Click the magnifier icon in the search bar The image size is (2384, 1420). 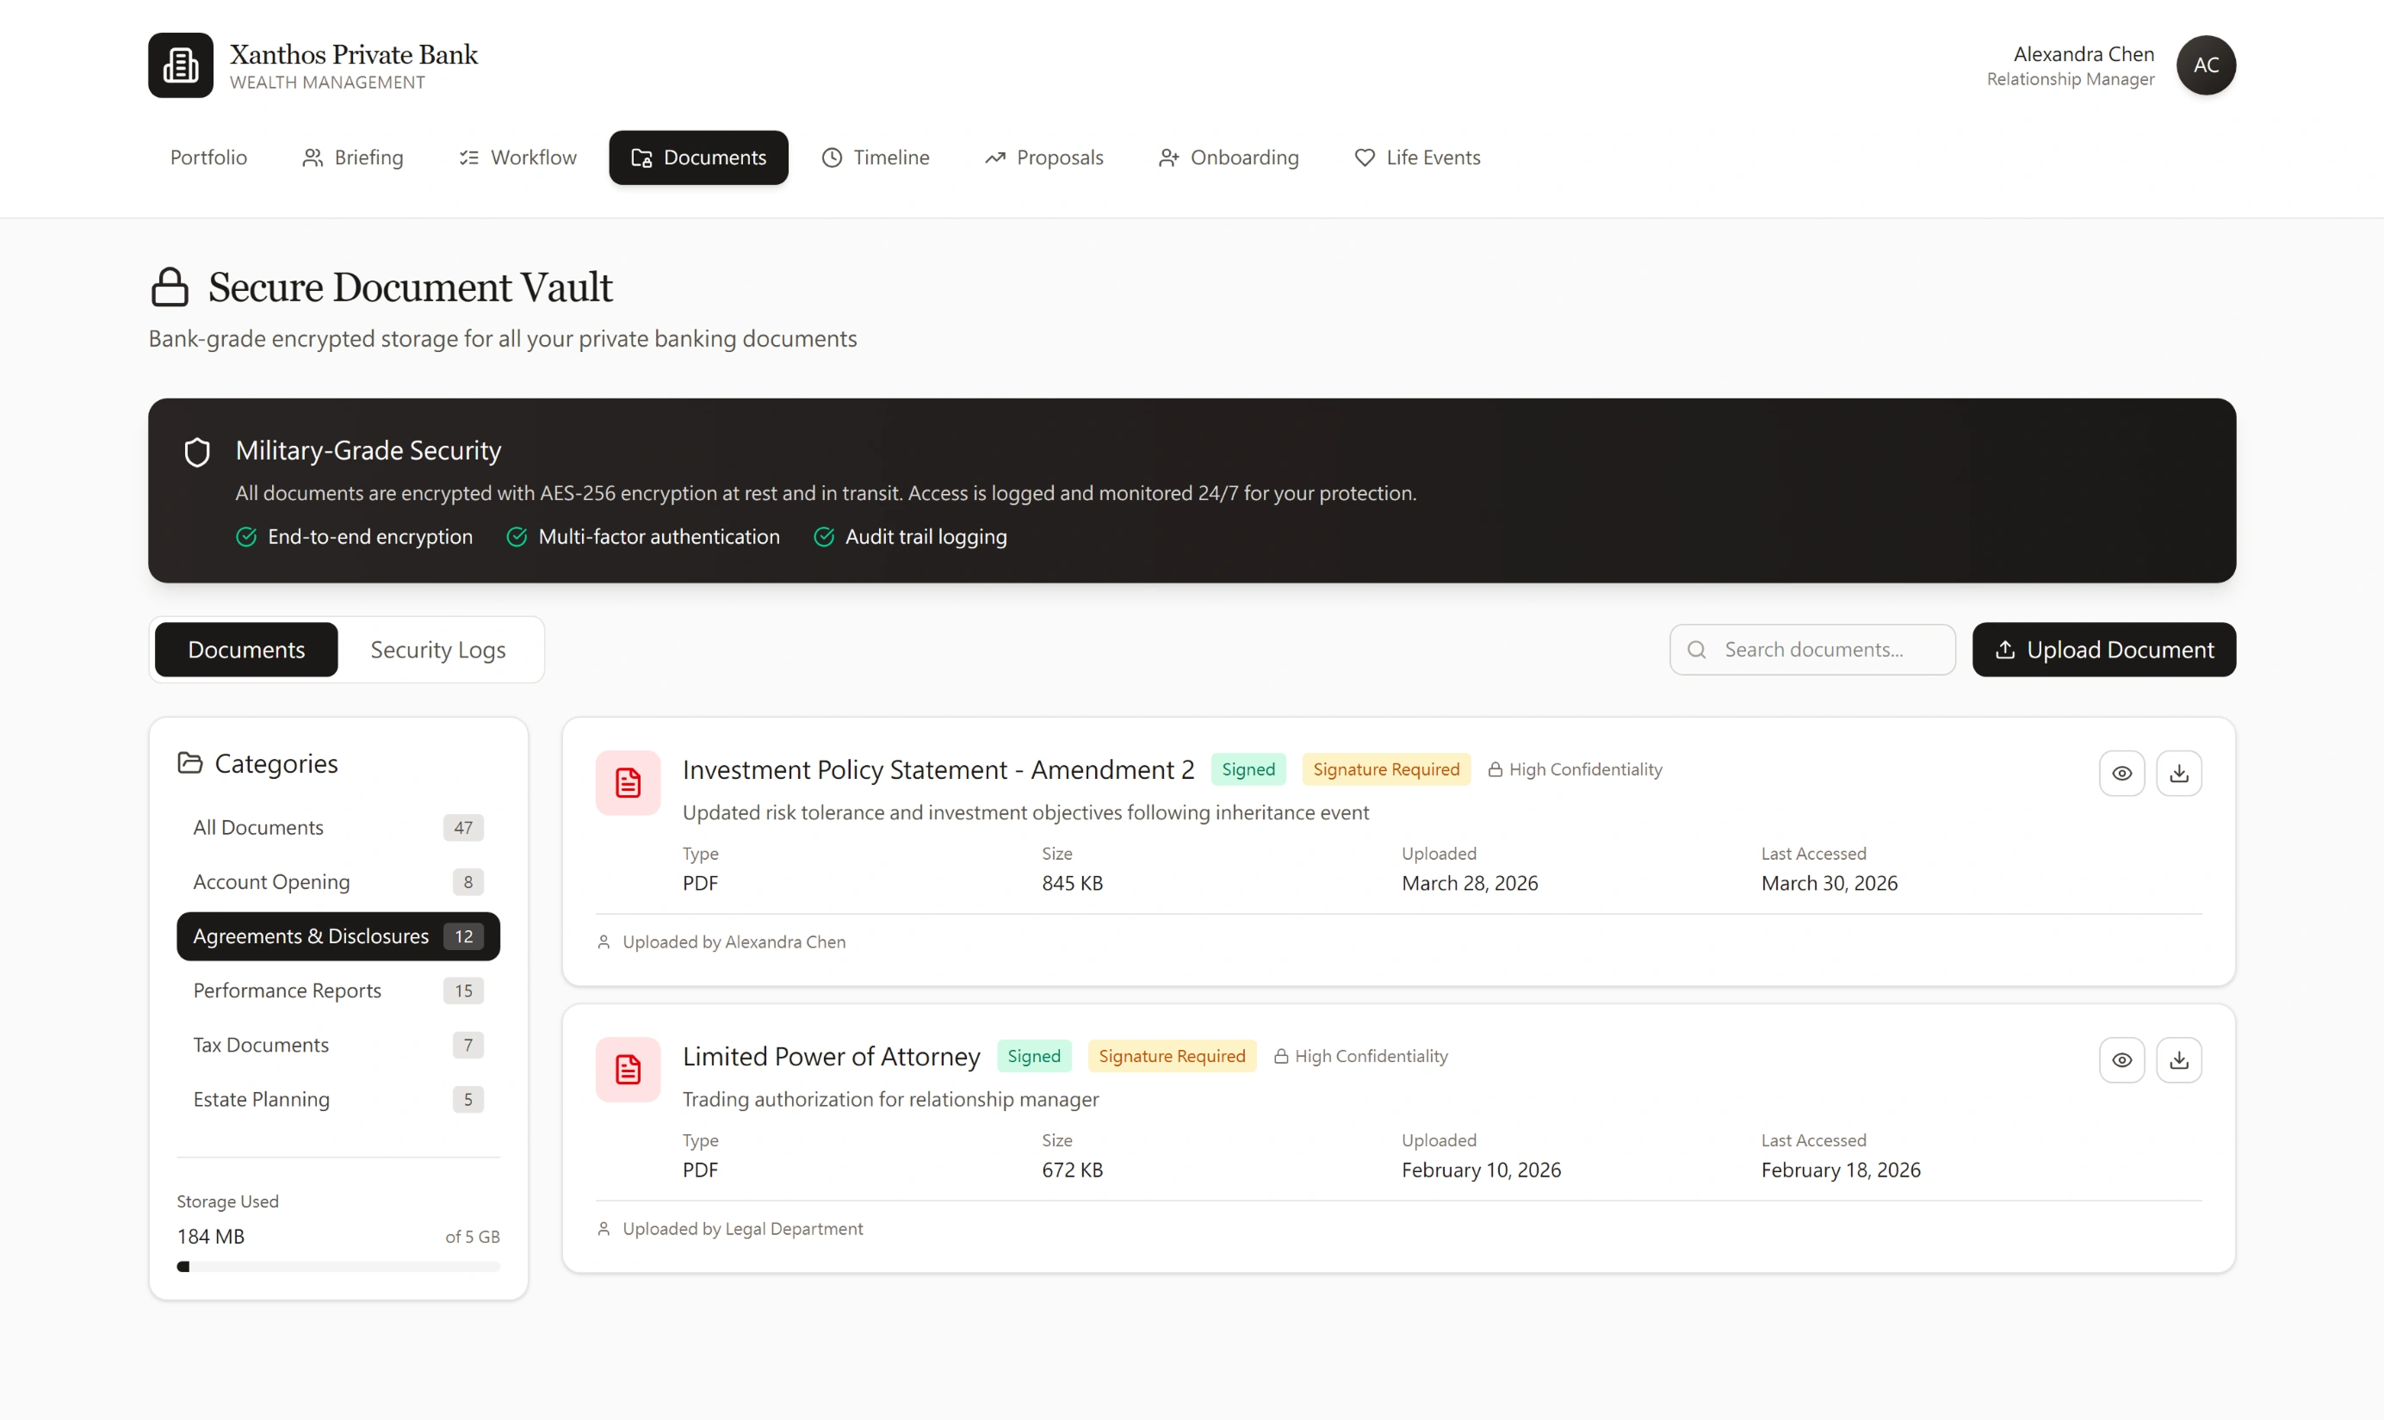1698,649
